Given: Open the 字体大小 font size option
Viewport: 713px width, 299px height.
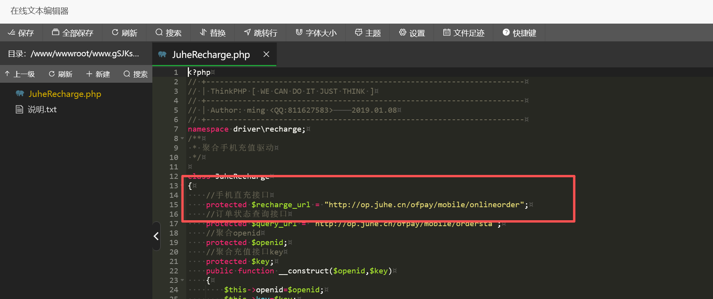Looking at the screenshot, I should click(316, 33).
